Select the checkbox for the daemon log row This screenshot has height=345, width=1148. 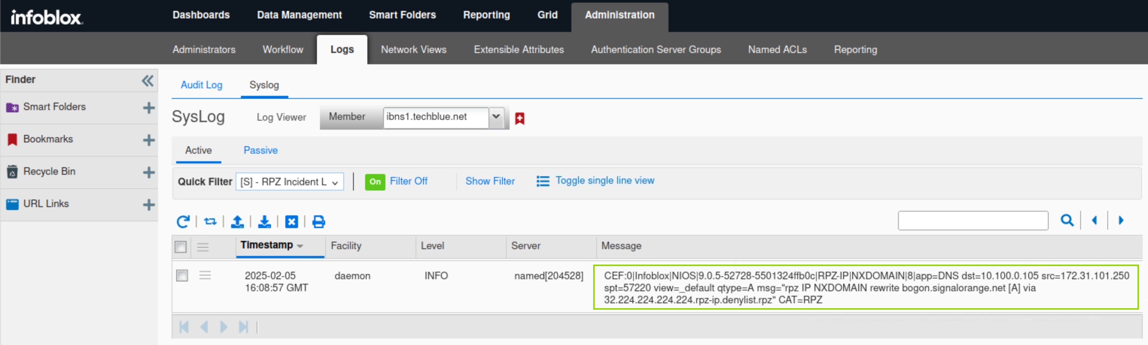[182, 275]
